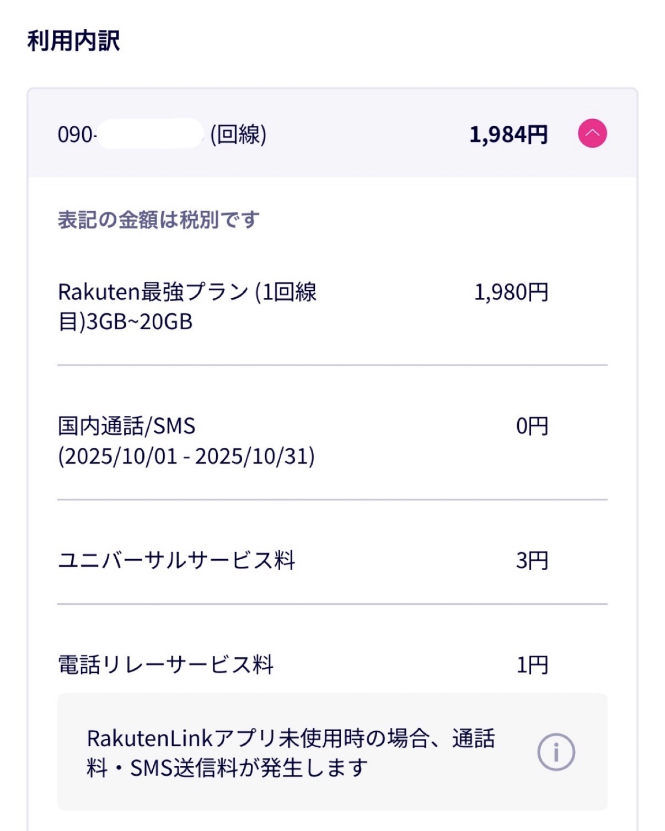This screenshot has height=831, width=665.
Task: Select the 電話リレーサービス料 row
Action: pos(165,665)
